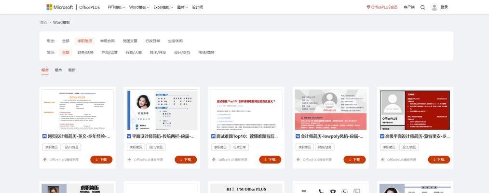Click the user avatar icon
The height and width of the screenshot is (193, 489).
click(x=434, y=7)
